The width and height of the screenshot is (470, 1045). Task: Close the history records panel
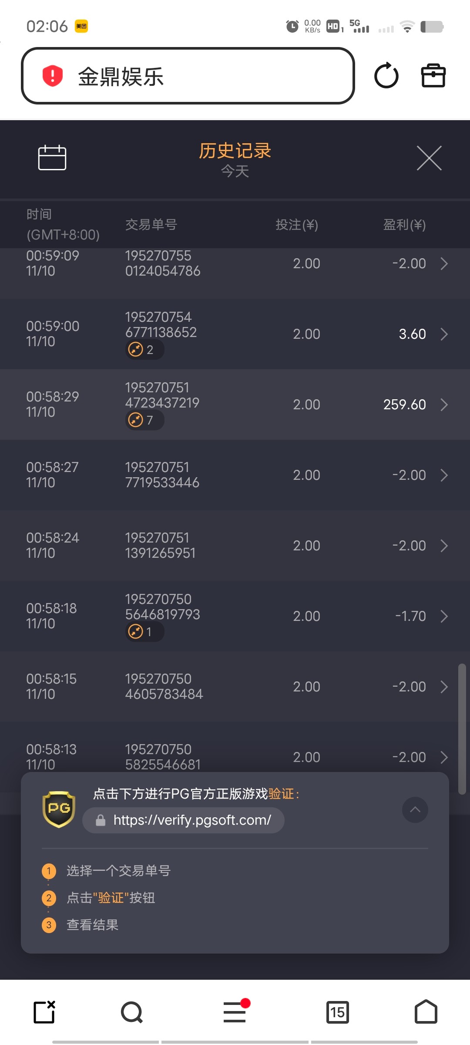[x=429, y=158]
